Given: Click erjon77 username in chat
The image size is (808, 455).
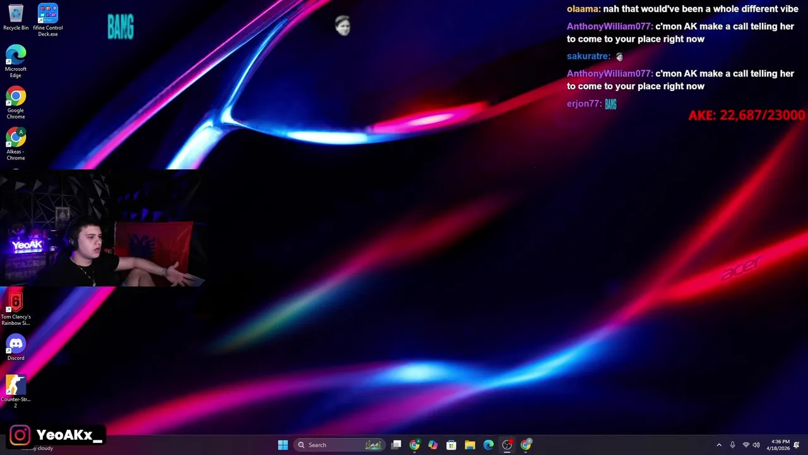Looking at the screenshot, I should point(583,104).
